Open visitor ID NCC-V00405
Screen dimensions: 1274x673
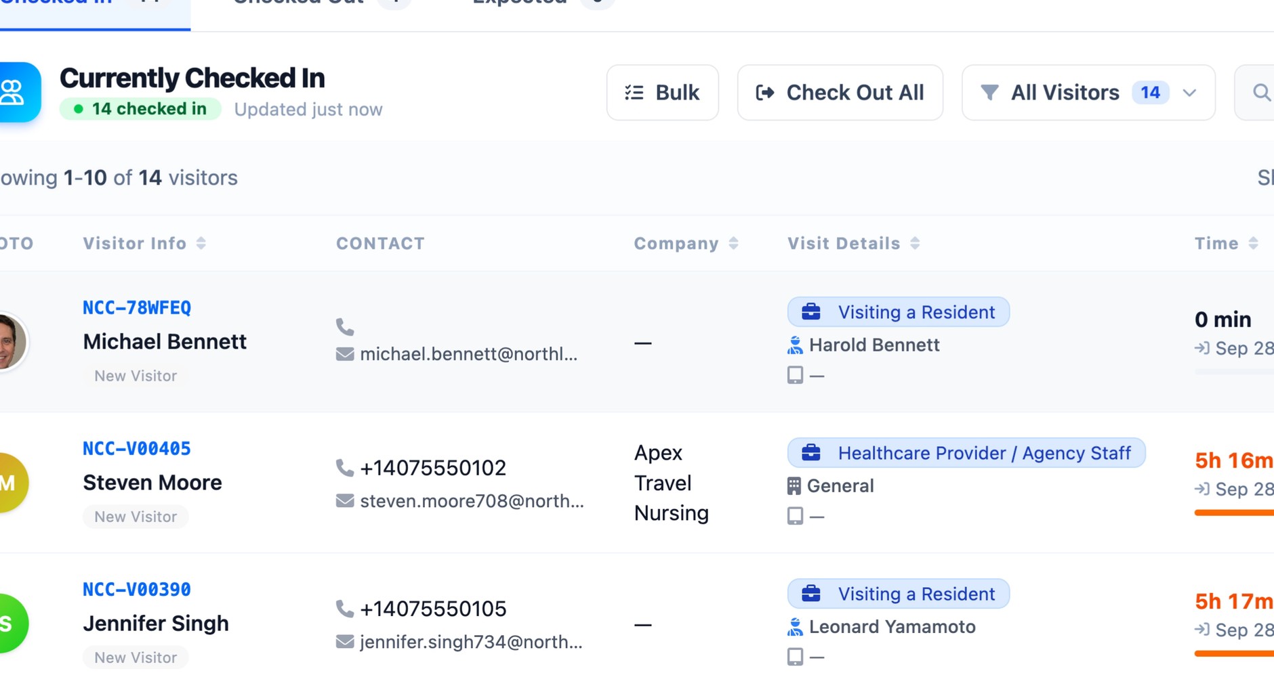[x=137, y=449]
